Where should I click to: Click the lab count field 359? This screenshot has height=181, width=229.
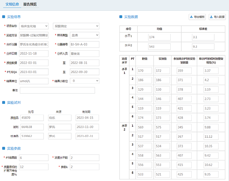[x=184, y=71]
